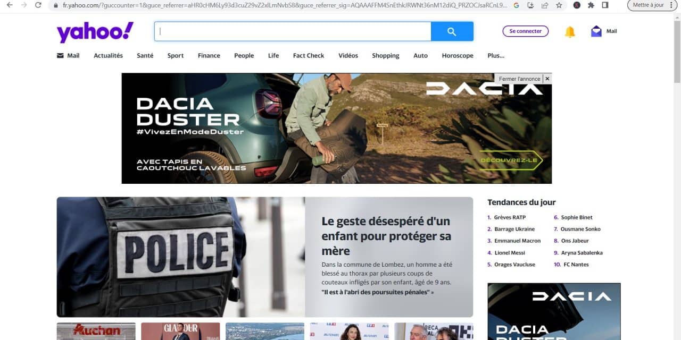Open the browser extensions puzzle icon

591,5
